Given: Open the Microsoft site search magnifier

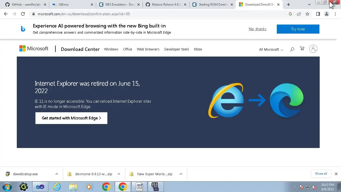Looking at the screenshot, I should [292, 49].
